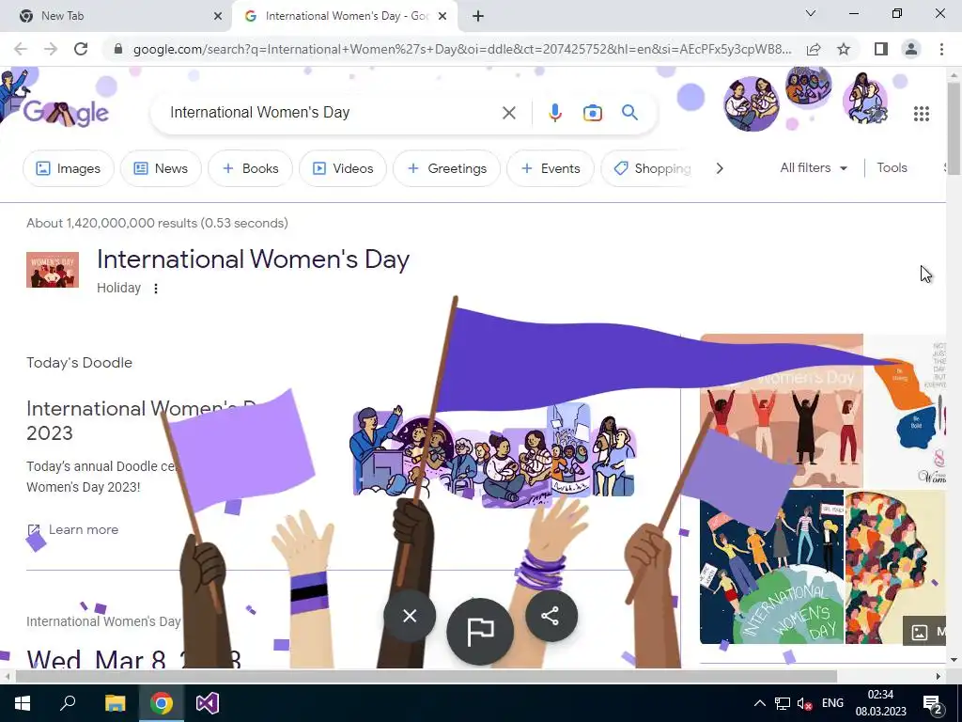The height and width of the screenshot is (722, 962).
Task: Open the tab search dropdown
Action: click(811, 13)
